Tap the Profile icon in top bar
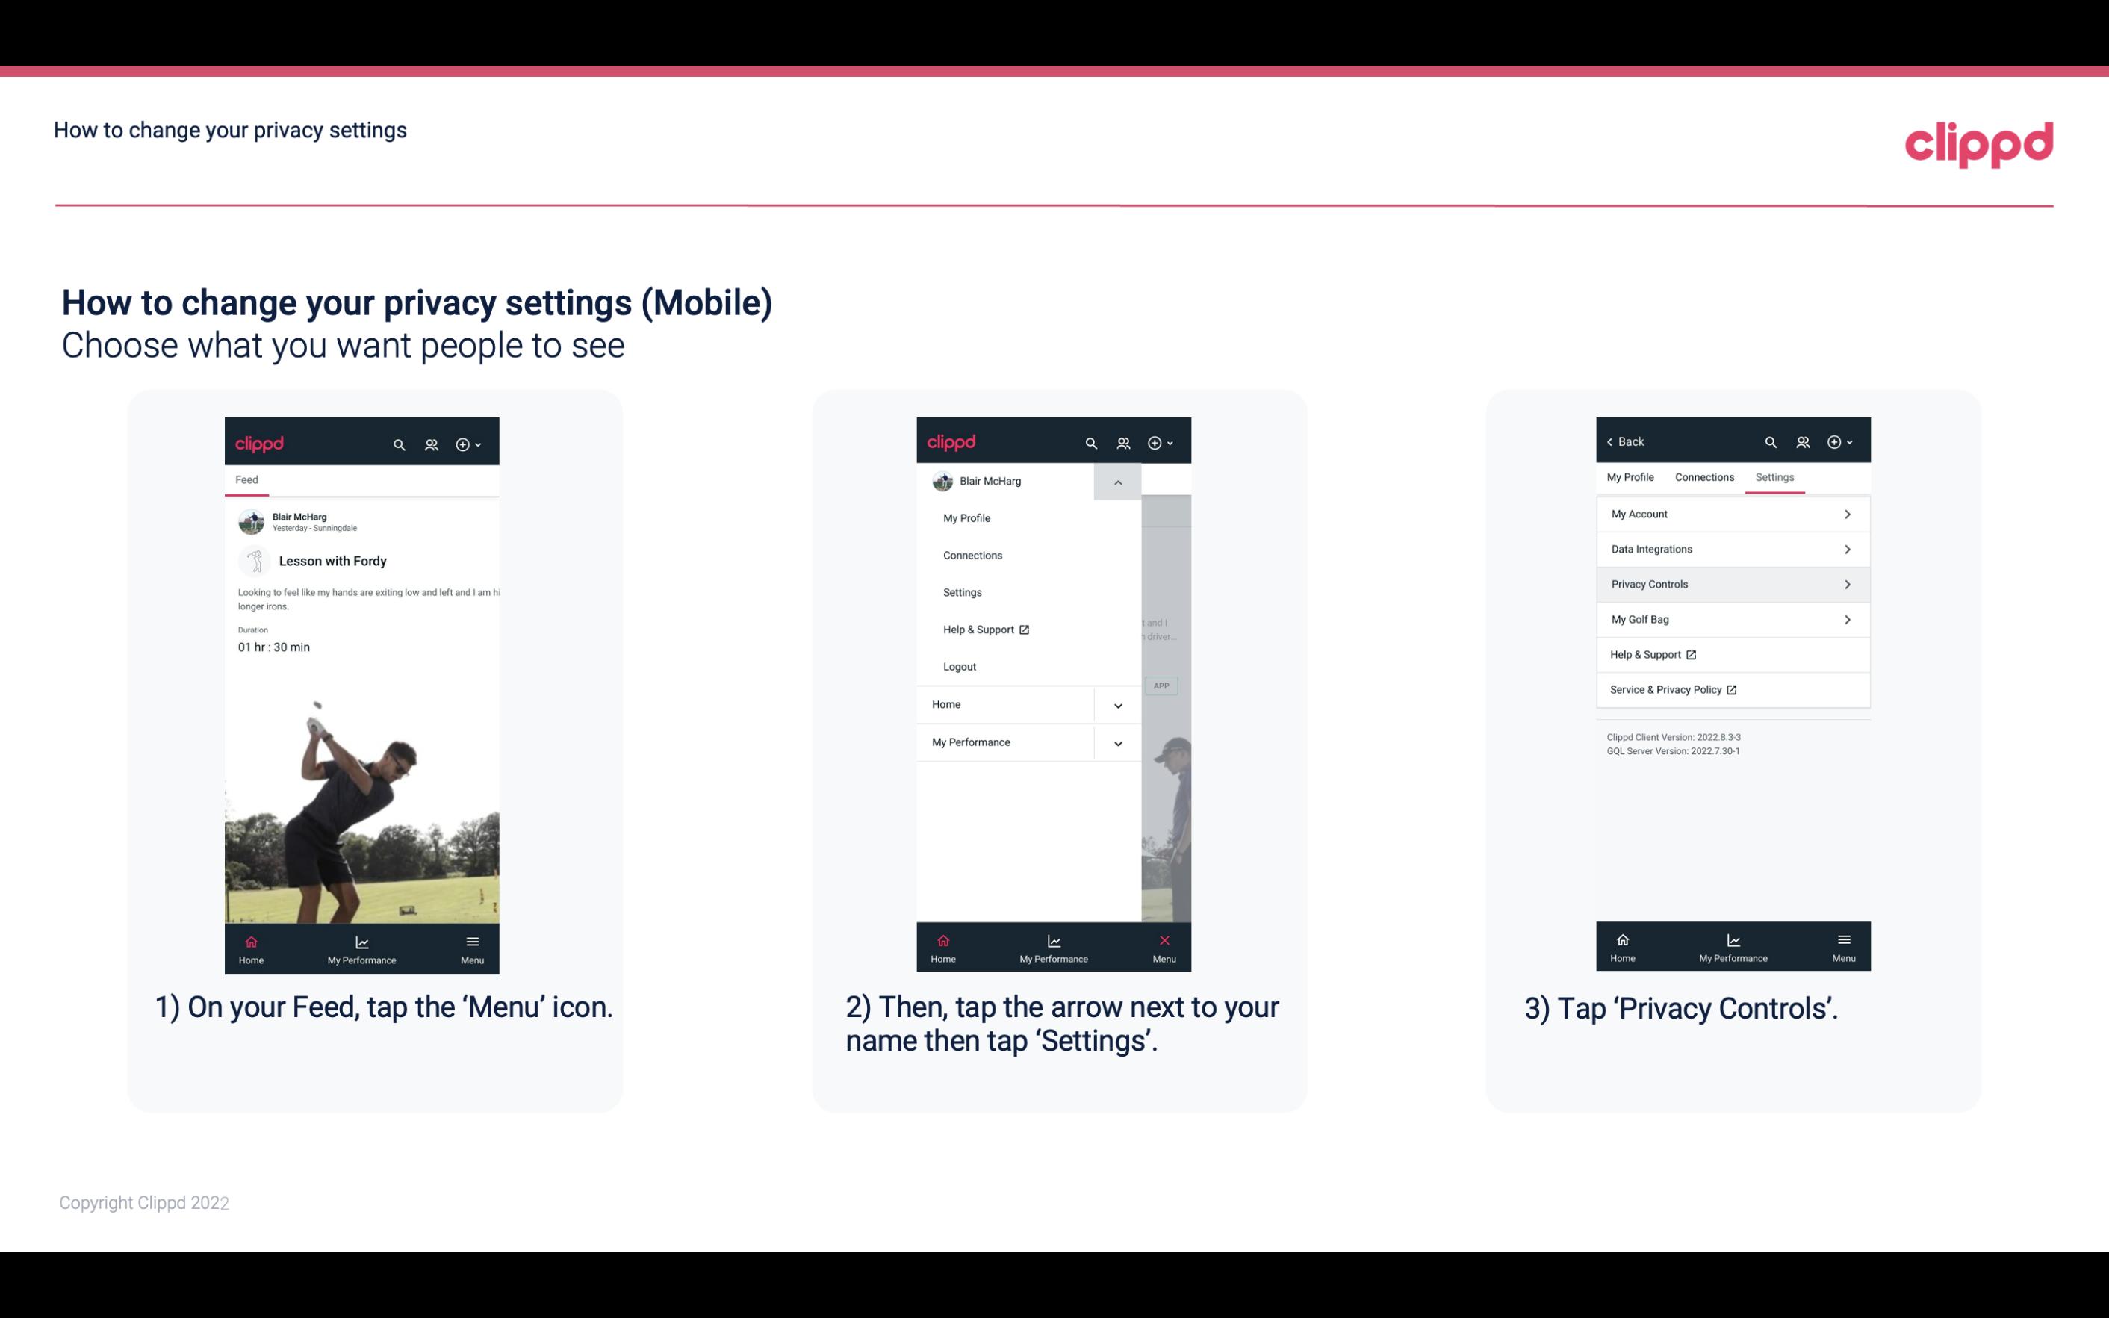 click(431, 444)
